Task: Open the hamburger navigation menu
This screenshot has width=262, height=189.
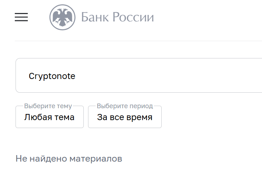Action: [x=21, y=17]
